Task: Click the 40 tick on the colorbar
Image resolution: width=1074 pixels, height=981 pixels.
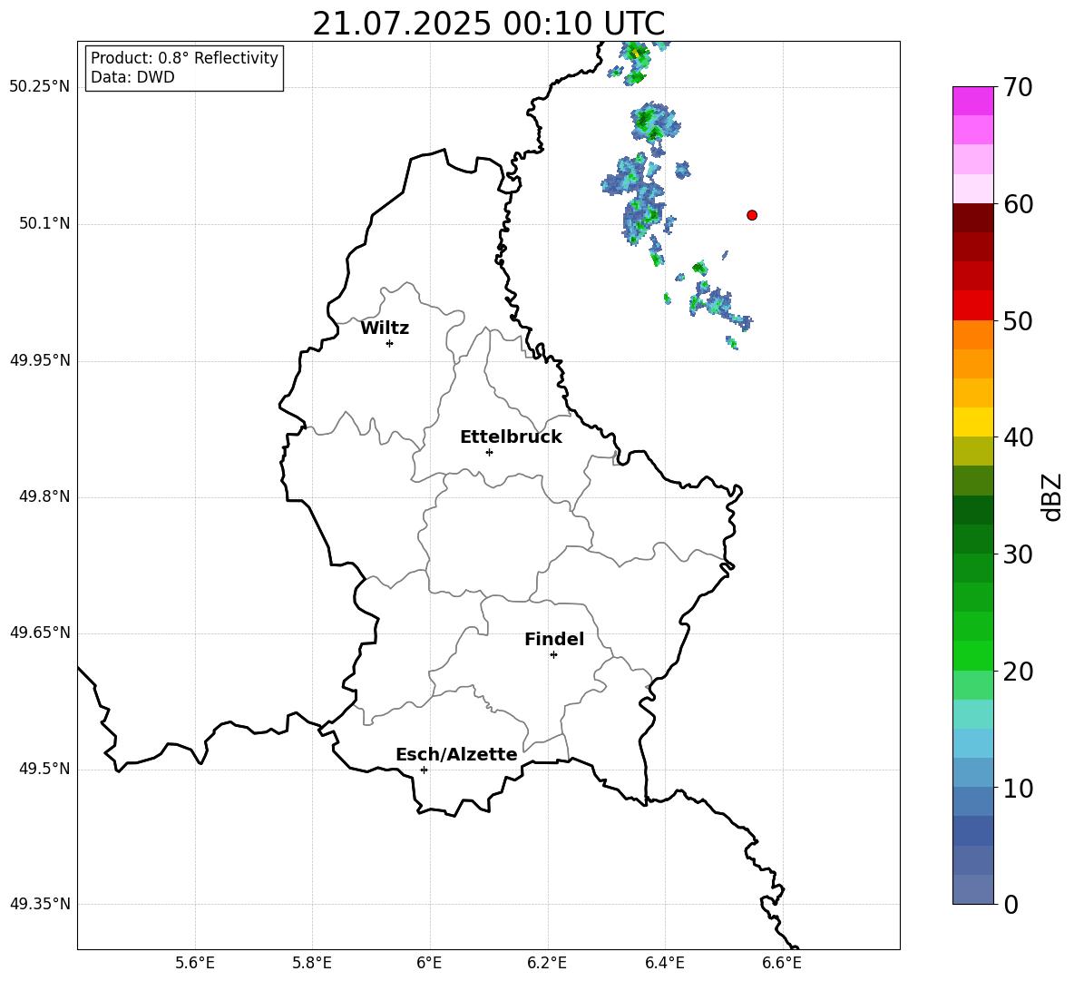Action: [x=1018, y=437]
